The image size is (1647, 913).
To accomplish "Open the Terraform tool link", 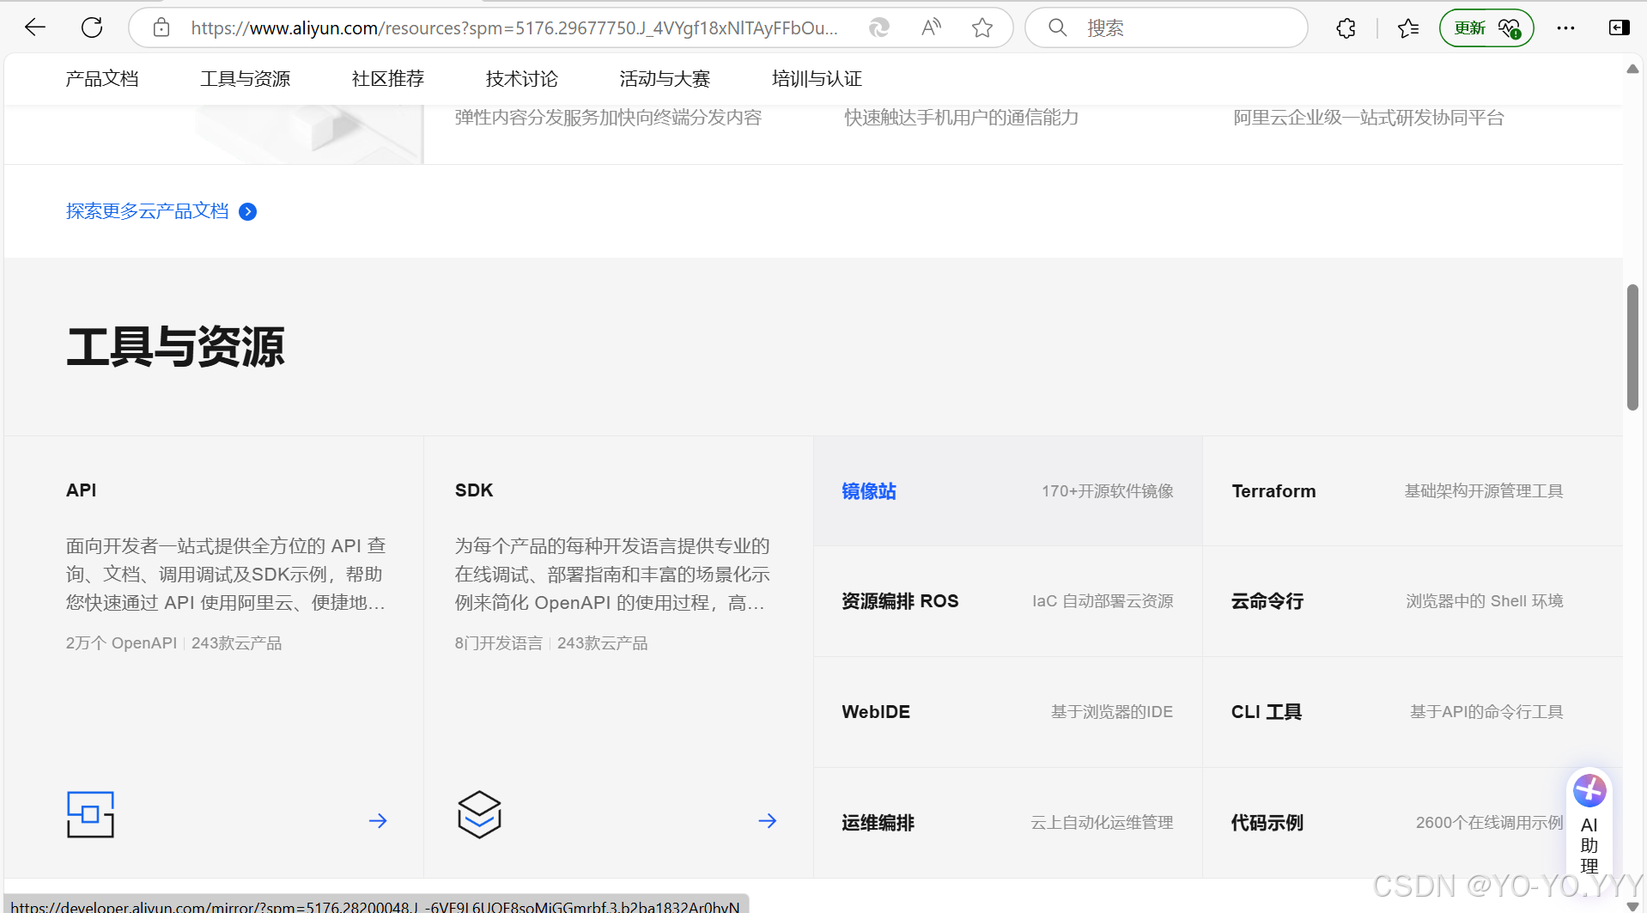I will tap(1273, 491).
